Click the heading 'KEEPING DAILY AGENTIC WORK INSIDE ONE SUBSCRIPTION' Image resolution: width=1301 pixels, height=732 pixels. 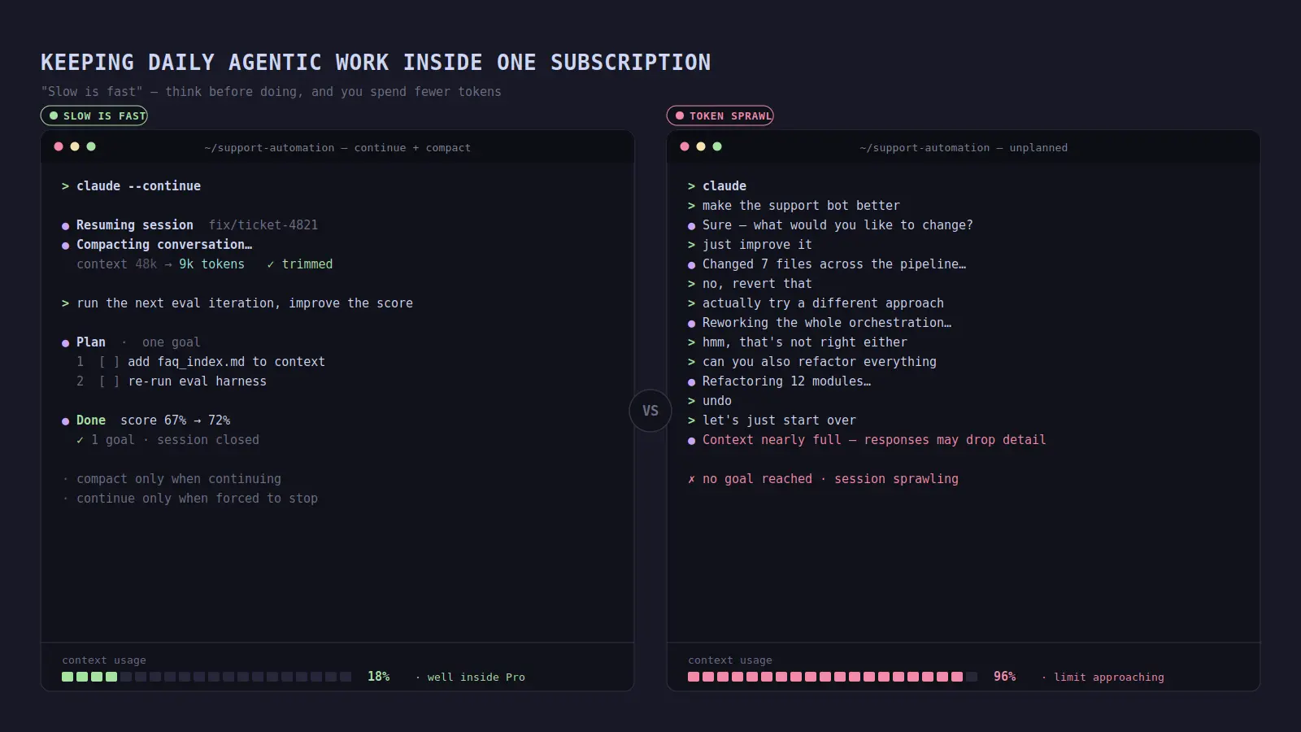click(376, 63)
